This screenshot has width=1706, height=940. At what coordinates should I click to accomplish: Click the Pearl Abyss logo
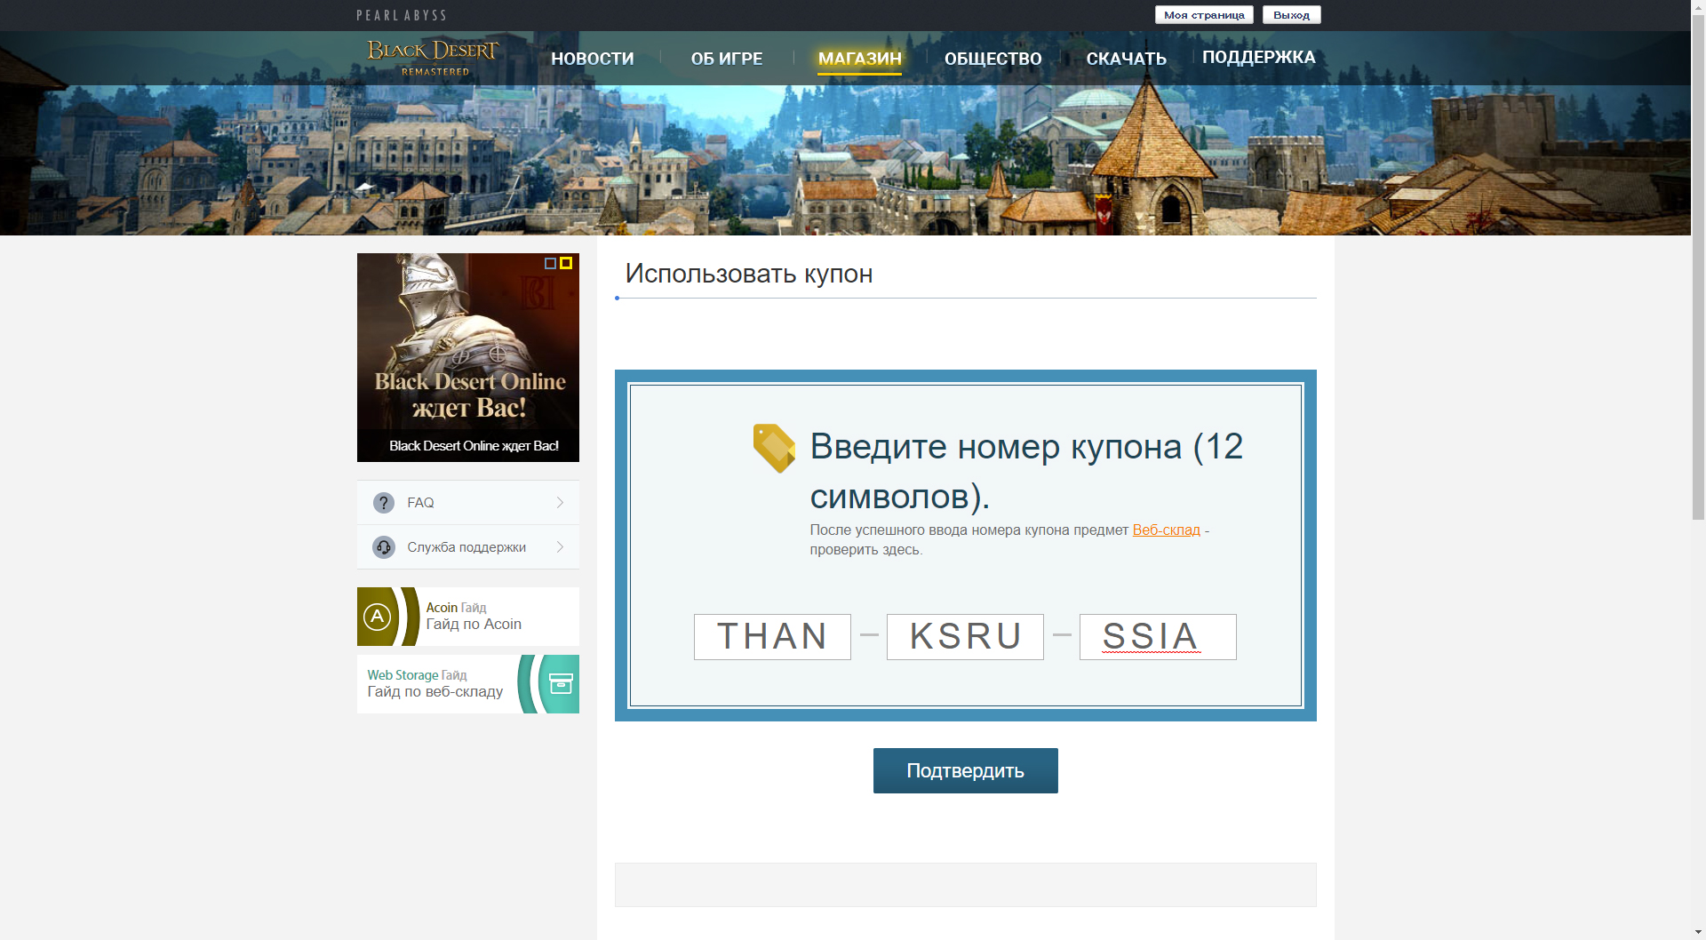point(402,15)
